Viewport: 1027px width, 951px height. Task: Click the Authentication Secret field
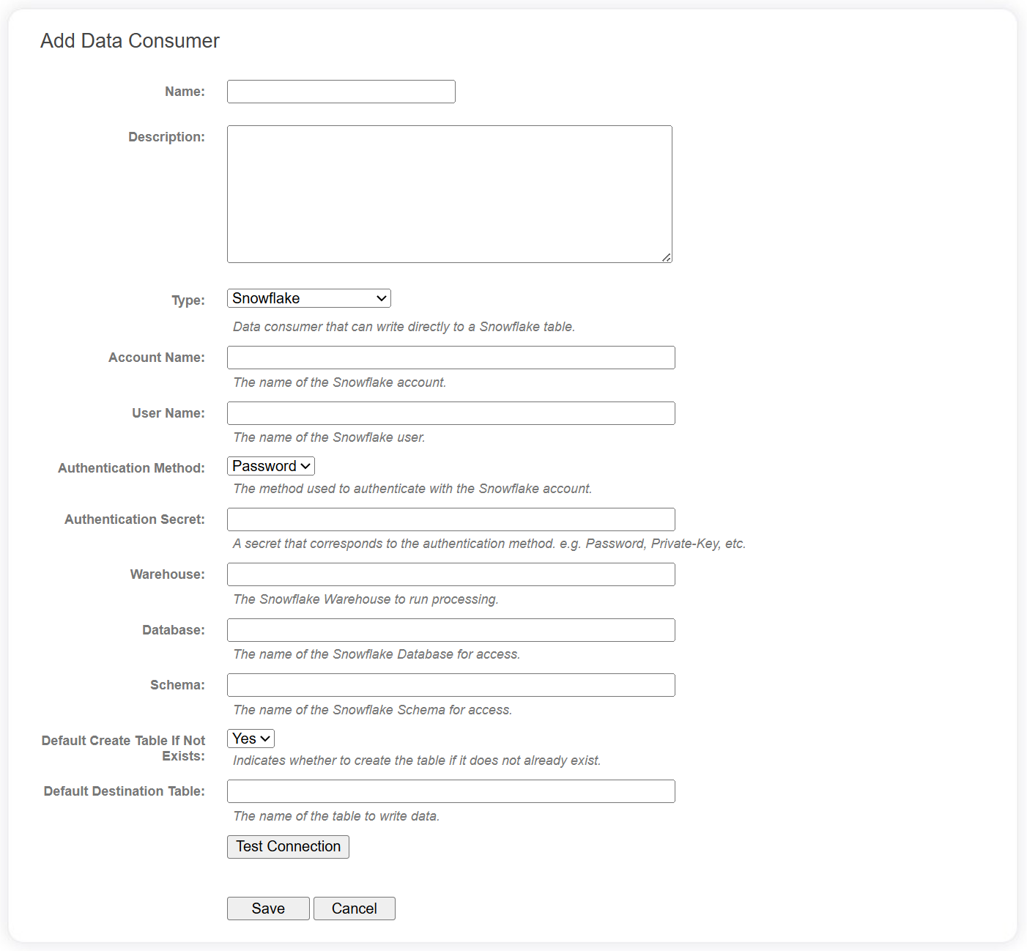click(451, 519)
